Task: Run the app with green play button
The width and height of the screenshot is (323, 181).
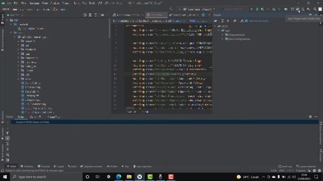Action: (x=251, y=9)
